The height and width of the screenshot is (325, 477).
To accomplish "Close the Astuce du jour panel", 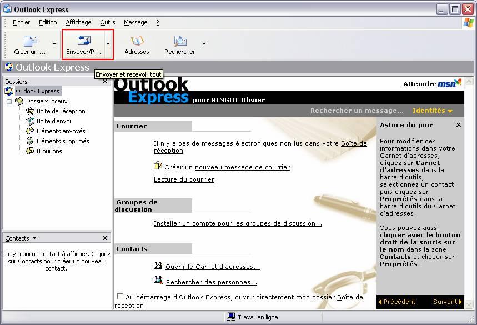I will click(459, 125).
